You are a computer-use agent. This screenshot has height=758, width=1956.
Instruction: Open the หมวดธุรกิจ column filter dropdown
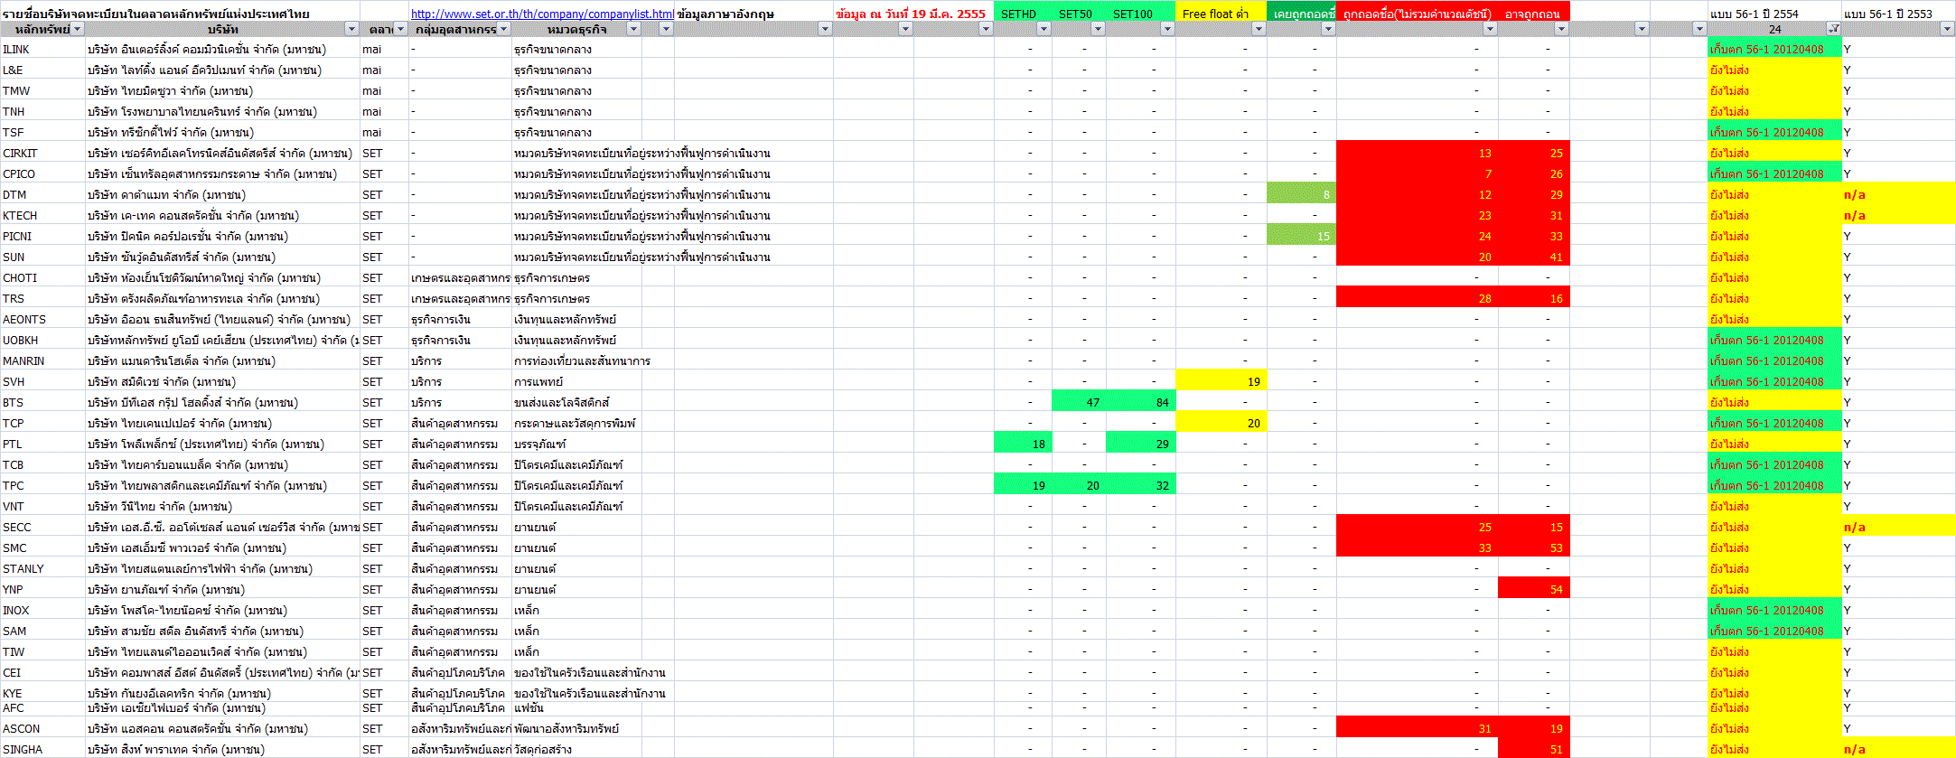point(633,29)
